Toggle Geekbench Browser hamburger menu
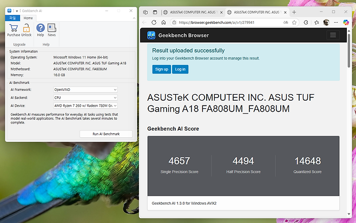The height and width of the screenshot is (223, 356). click(x=332, y=35)
